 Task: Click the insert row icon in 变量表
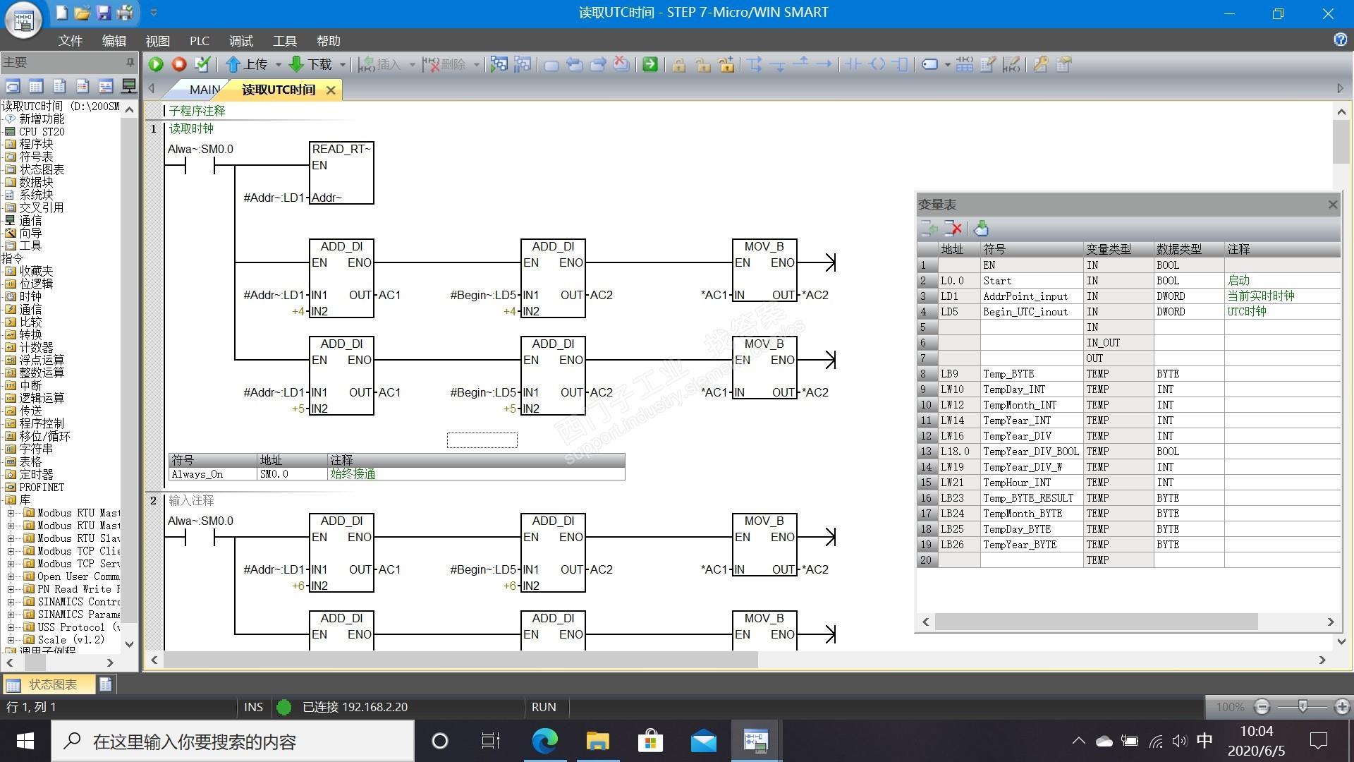pos(929,229)
